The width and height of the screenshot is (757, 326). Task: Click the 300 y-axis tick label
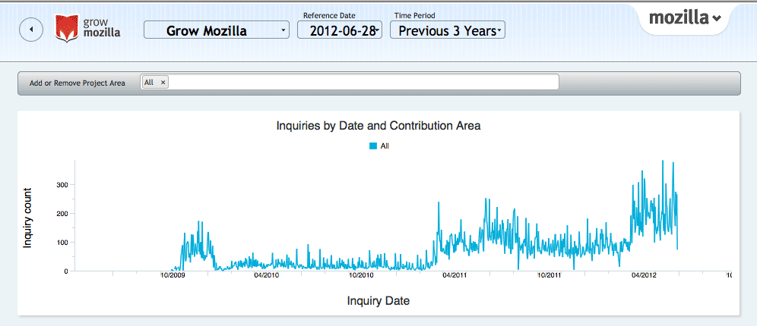[63, 184]
